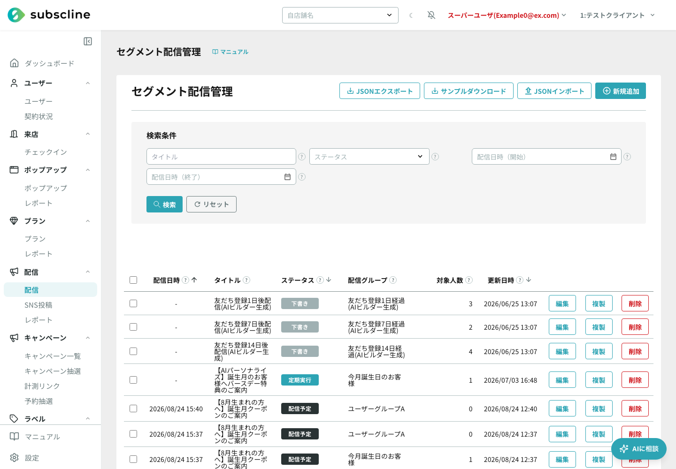Open the 自店舗名 store dropdown
This screenshot has height=469, width=676.
coord(340,15)
